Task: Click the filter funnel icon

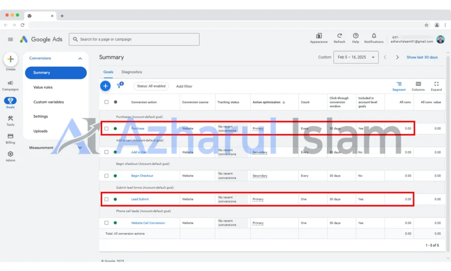Action: click(119, 86)
